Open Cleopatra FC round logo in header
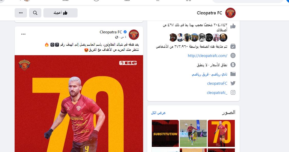Image resolution: width=289 pixels, height=152 pixels. (230, 13)
